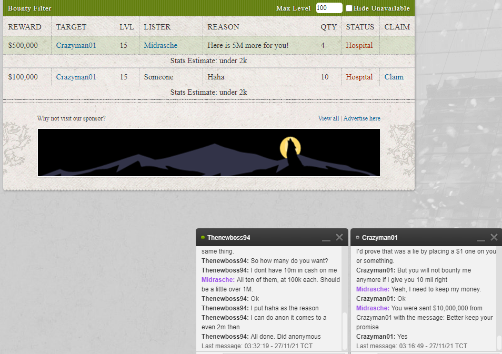This screenshot has width=502, height=354.
Task: Click the howling wolf sponsor banner
Action: (209, 153)
